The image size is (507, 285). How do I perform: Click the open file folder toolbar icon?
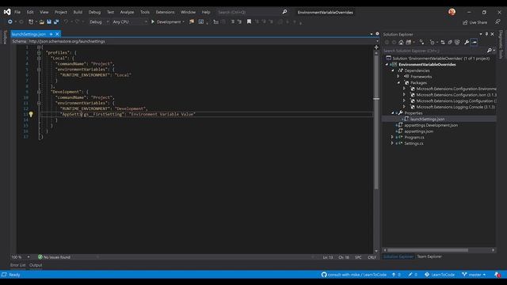(x=42, y=22)
